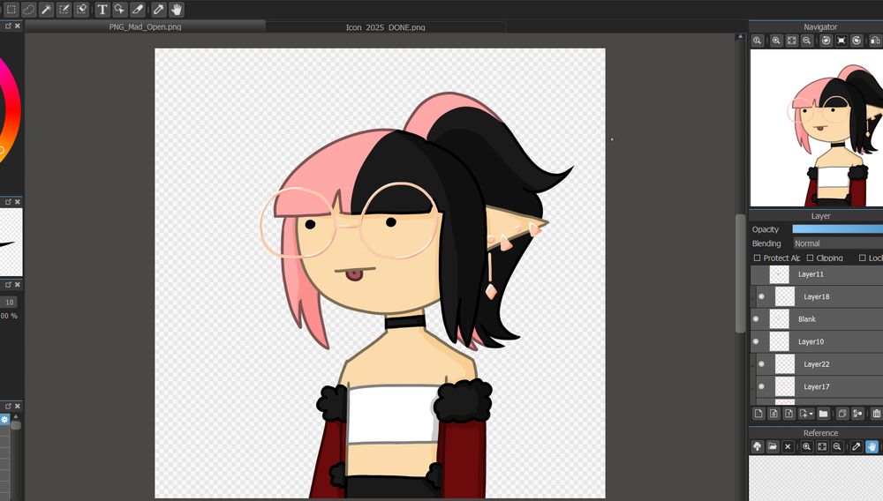Image resolution: width=883 pixels, height=501 pixels.
Task: Toggle visibility of Layer18
Action: tap(761, 296)
